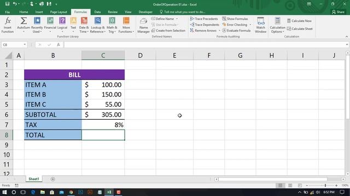Click the Undo icon

tap(15, 4)
